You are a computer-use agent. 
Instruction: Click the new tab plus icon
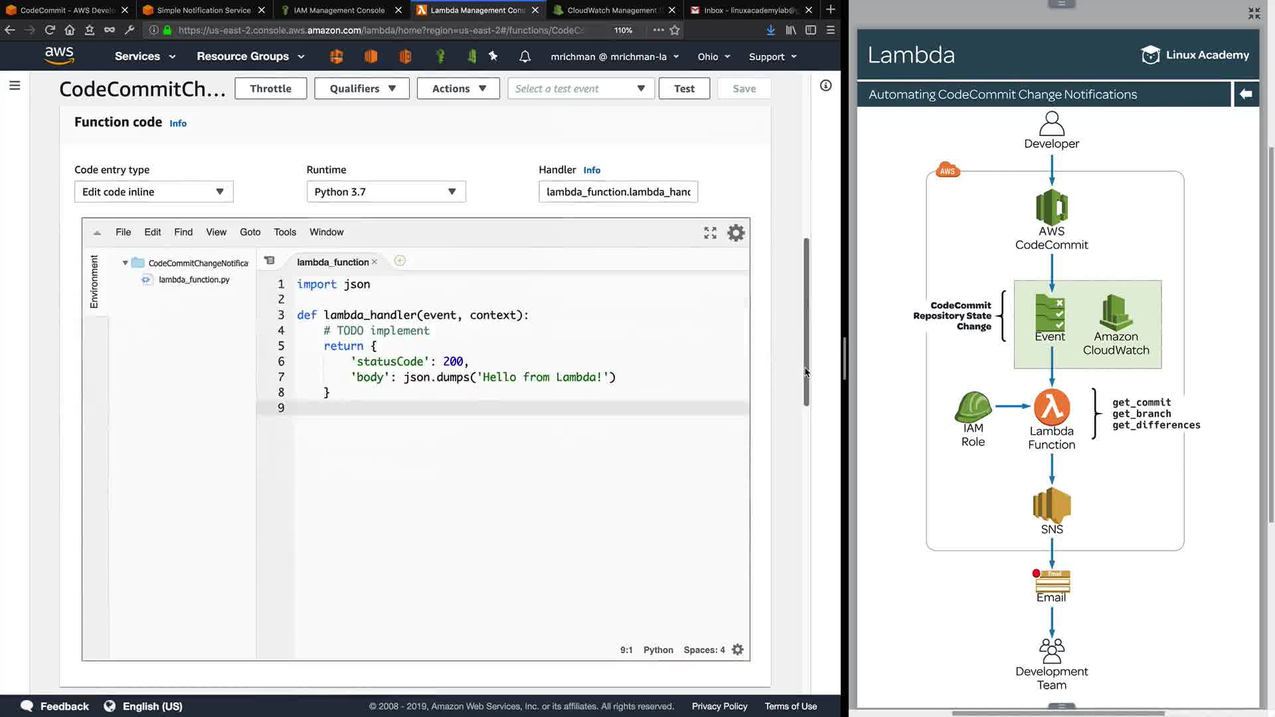point(830,10)
